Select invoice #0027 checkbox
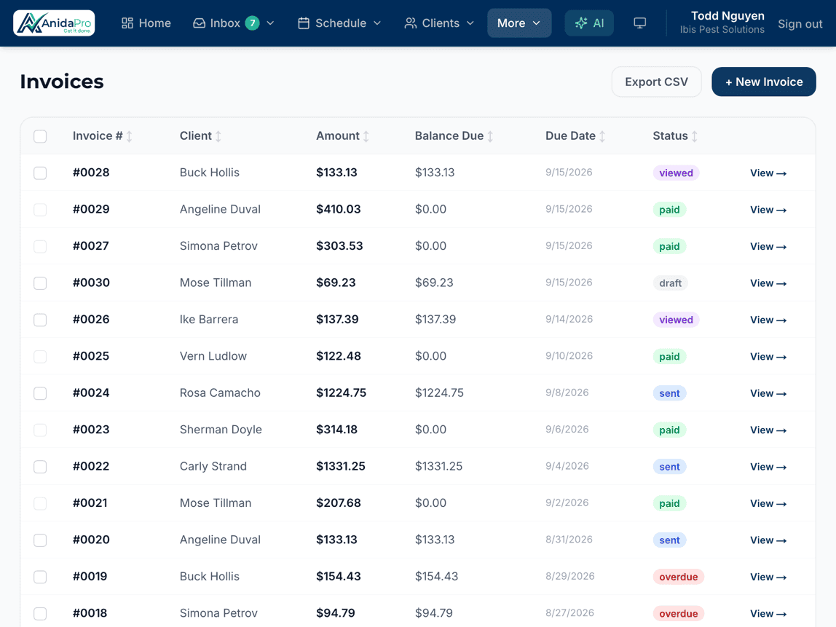 (x=40, y=246)
